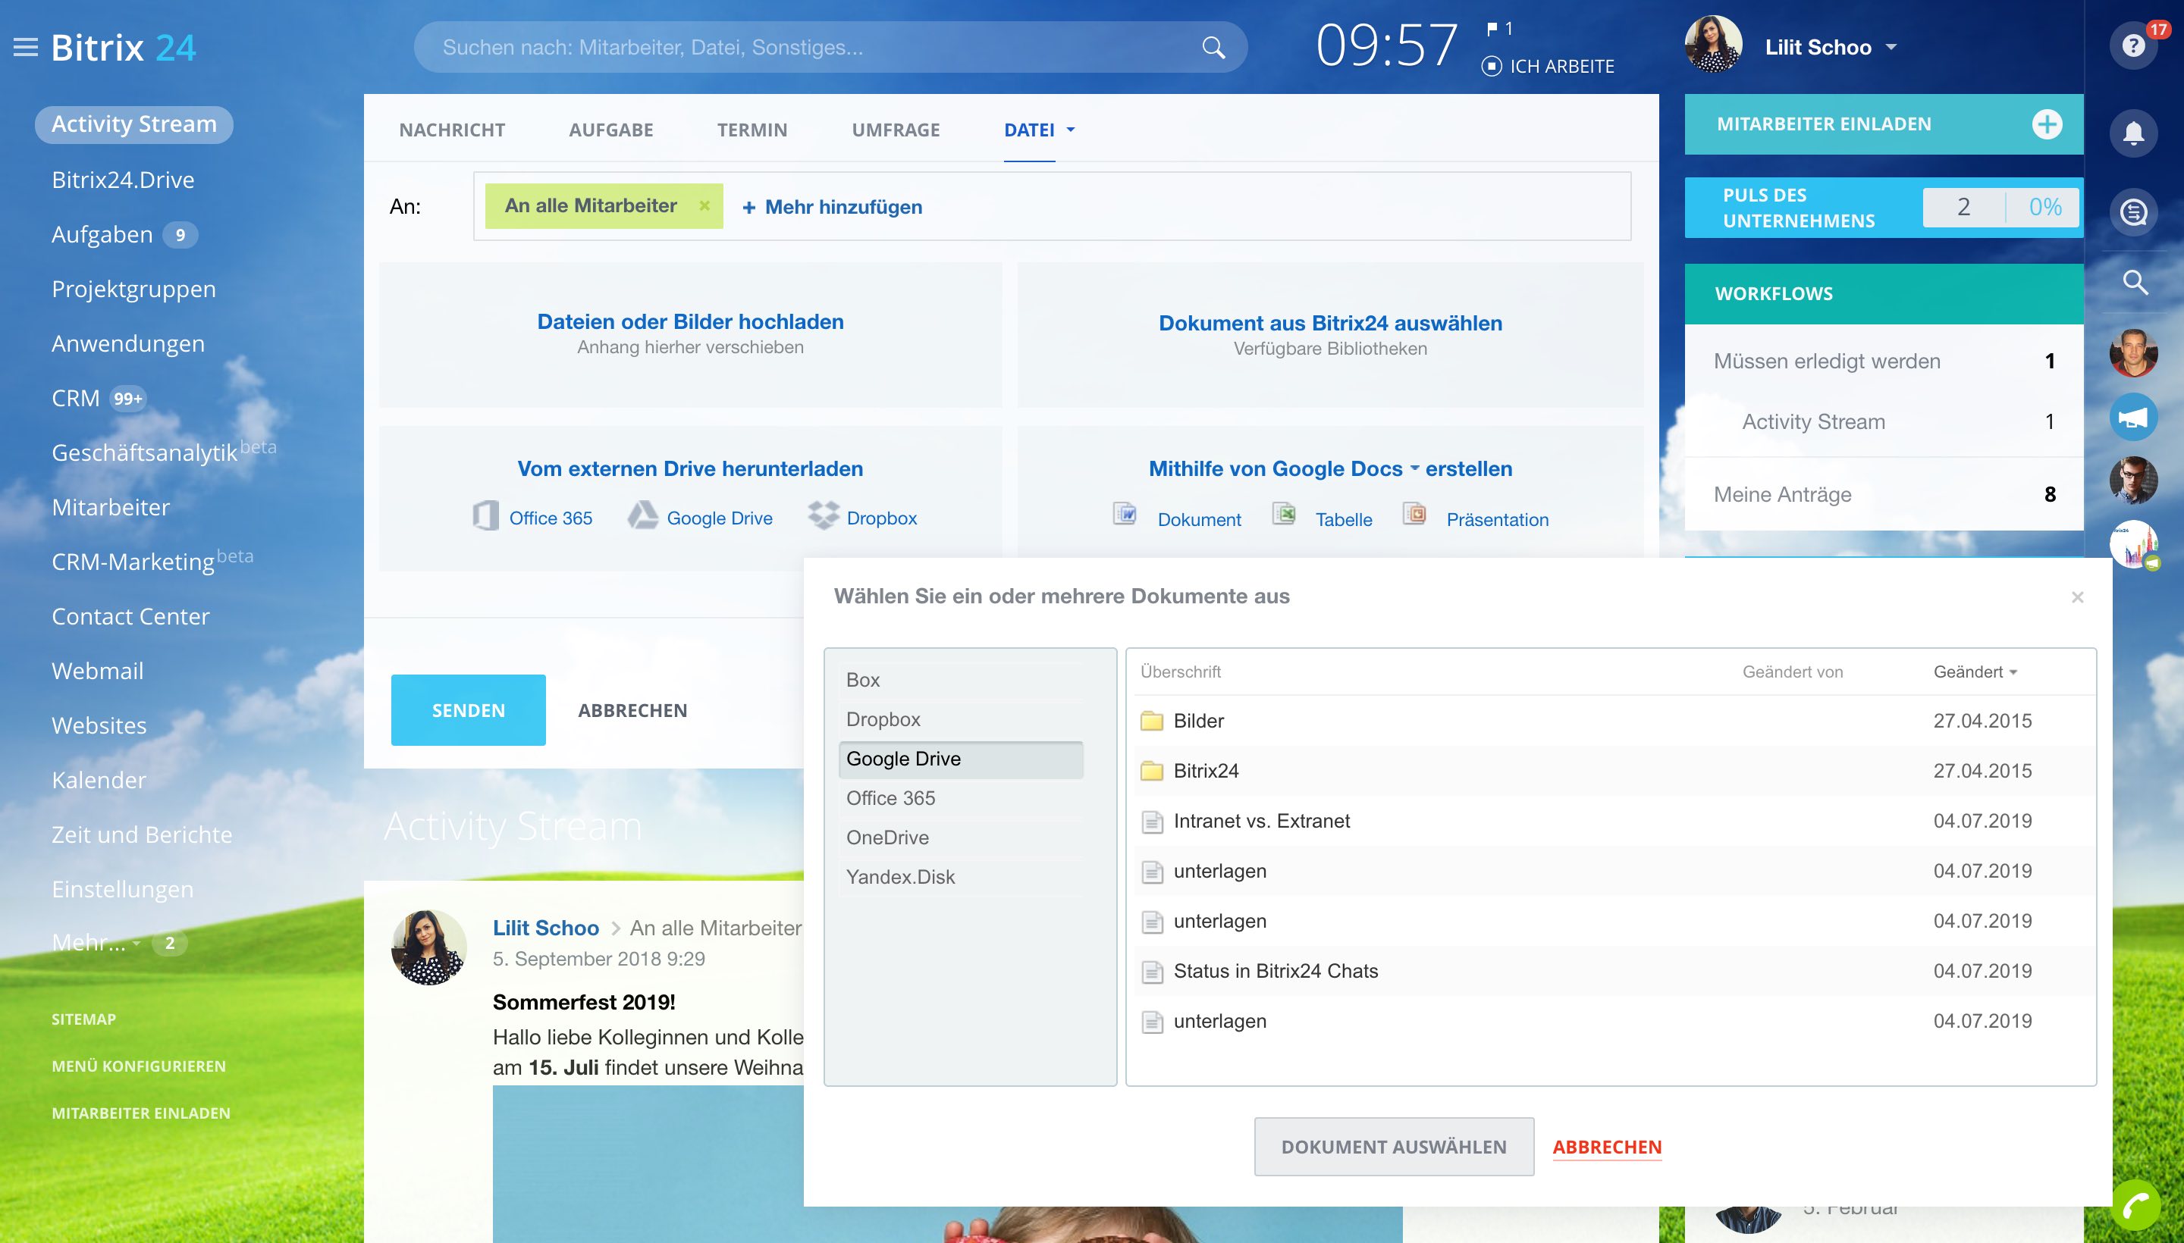The height and width of the screenshot is (1243, 2184).
Task: Click the Bilder folder icon
Action: tap(1151, 722)
